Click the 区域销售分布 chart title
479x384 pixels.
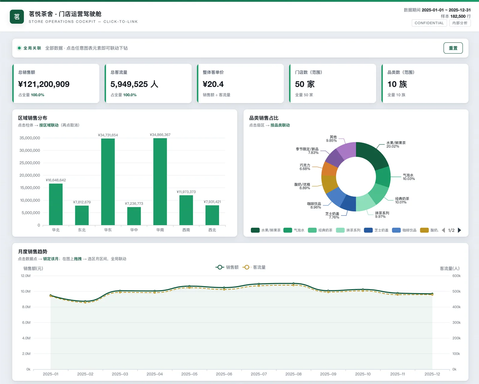pos(33,118)
